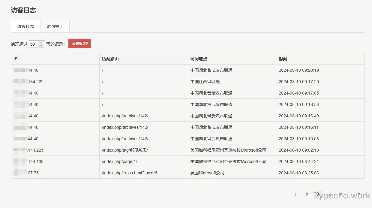
Task: Click the days input field showing 30
Action: [x=34, y=44]
